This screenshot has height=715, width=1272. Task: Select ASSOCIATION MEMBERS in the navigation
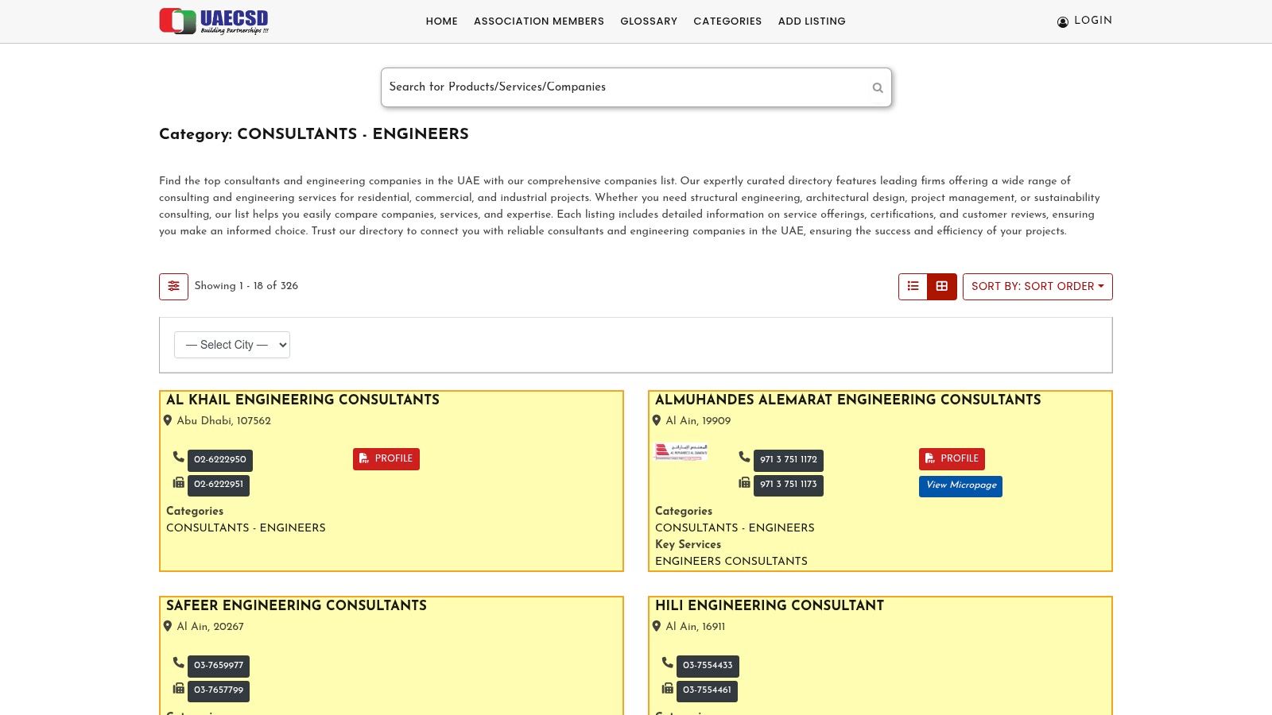pos(538,21)
